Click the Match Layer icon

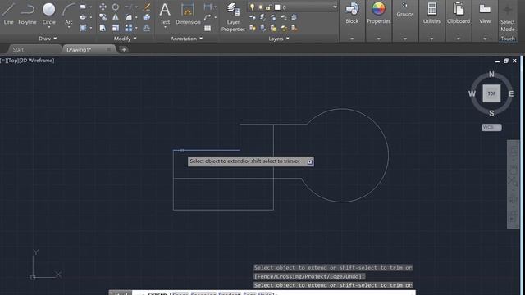click(x=294, y=28)
